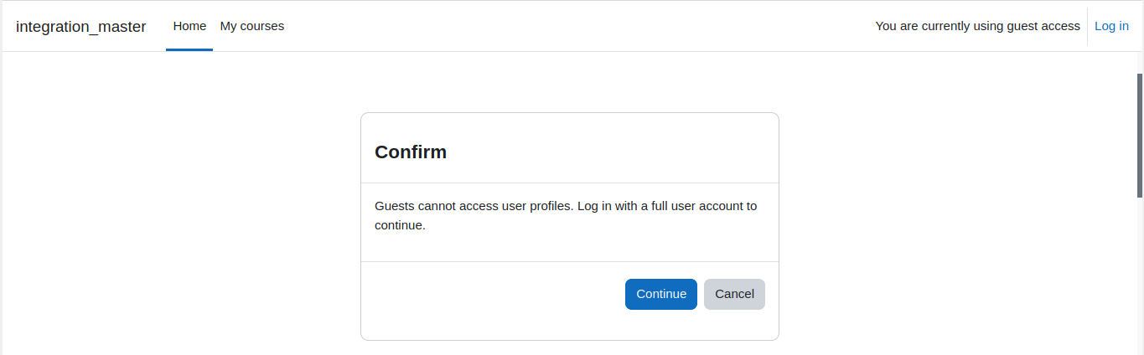
Task: Select the guest access notice text
Action: pos(977,26)
